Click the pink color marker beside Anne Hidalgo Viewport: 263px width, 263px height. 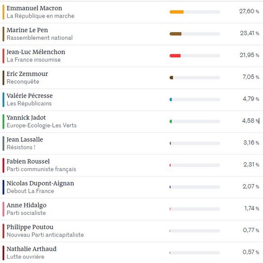3,209
